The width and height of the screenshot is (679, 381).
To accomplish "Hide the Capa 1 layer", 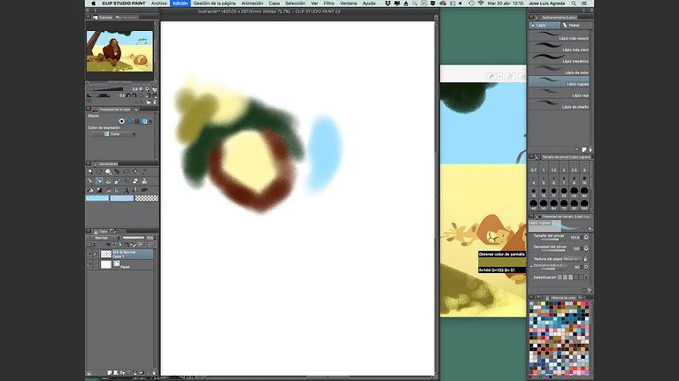I will (89, 254).
